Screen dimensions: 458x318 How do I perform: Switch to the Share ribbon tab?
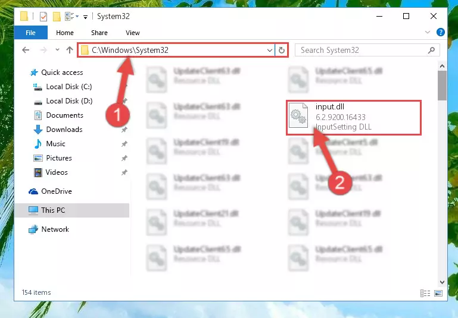coord(99,33)
